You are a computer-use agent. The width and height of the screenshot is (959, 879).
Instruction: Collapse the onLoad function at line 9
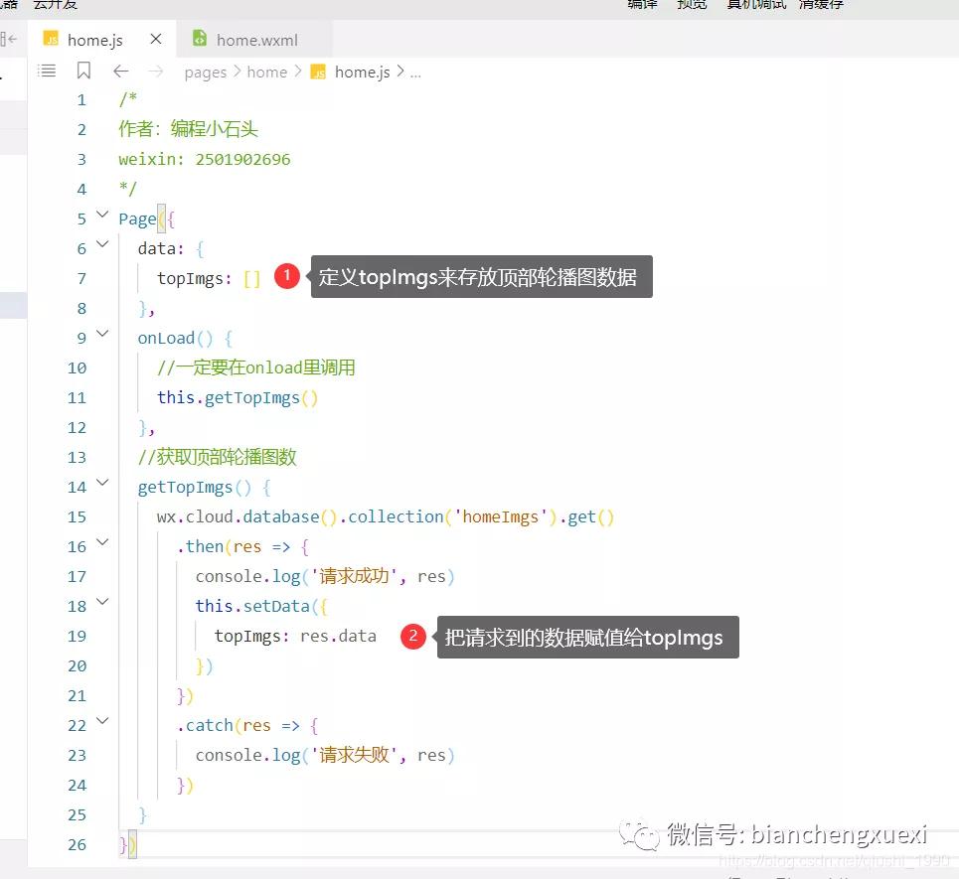pyautogui.click(x=102, y=335)
